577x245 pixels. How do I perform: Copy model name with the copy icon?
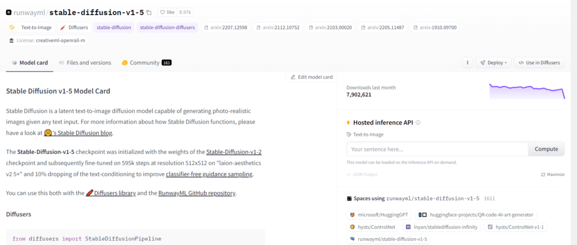pos(149,12)
